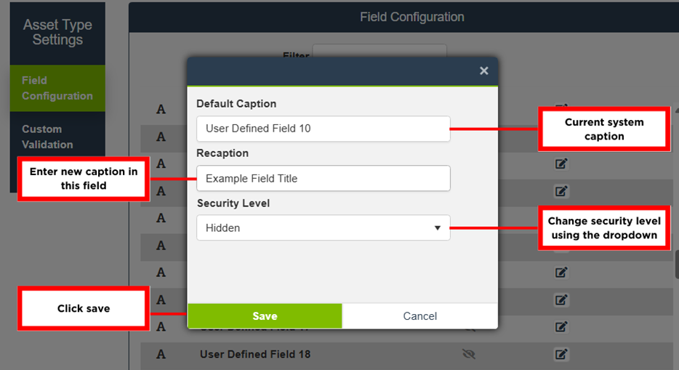This screenshot has width=679, height=370.
Task: Open the Custom Validation sidebar tab
Action: tap(47, 137)
